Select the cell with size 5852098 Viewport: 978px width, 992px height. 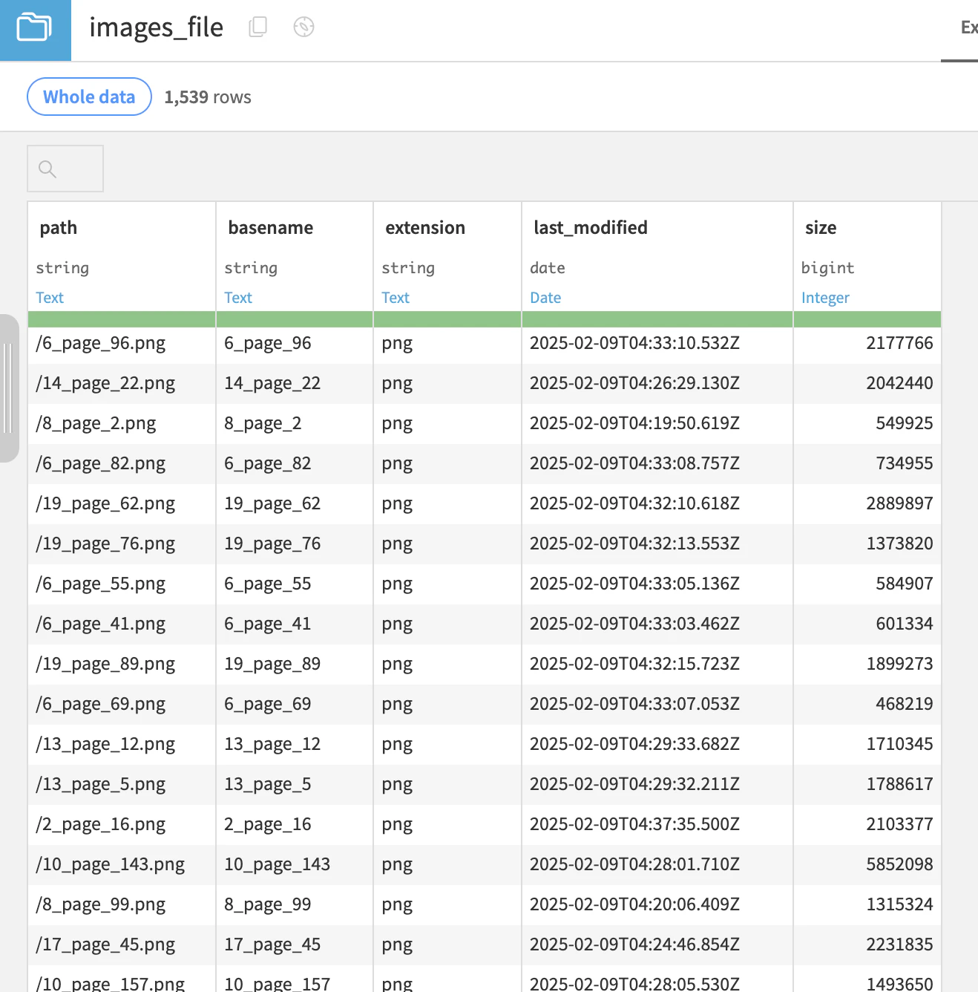(x=867, y=864)
